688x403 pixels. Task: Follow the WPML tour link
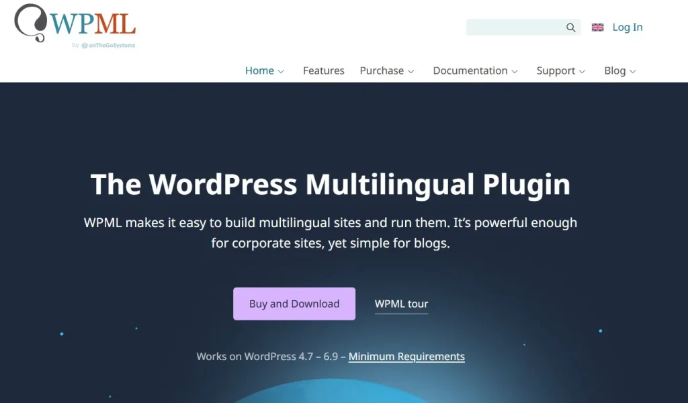(x=401, y=304)
